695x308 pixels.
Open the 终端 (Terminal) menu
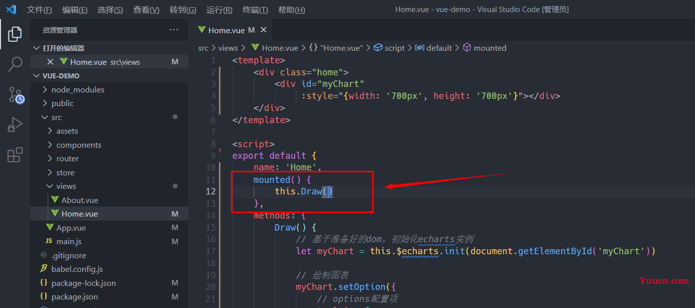(x=255, y=10)
